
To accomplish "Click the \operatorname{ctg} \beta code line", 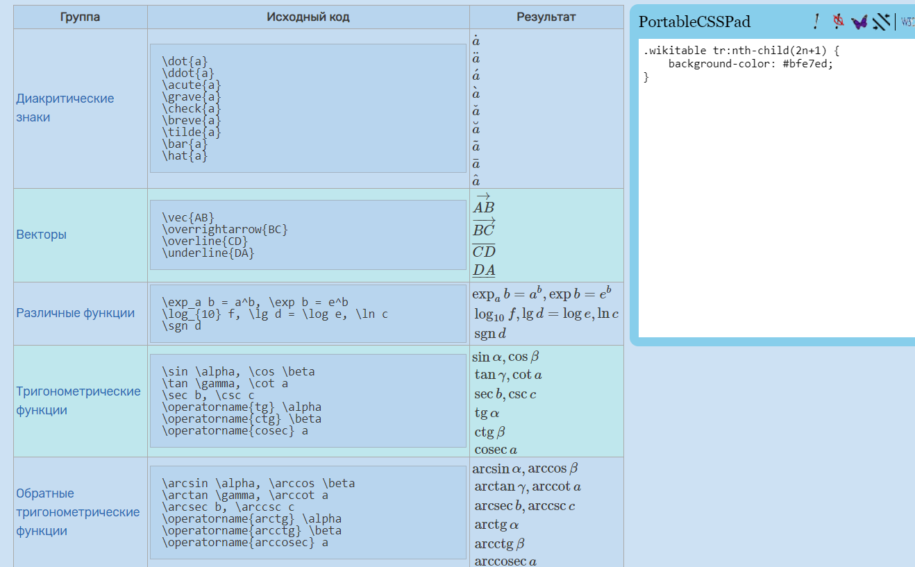I will click(x=242, y=419).
